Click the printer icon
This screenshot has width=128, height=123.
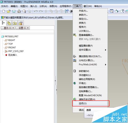click(x=19, y=11)
